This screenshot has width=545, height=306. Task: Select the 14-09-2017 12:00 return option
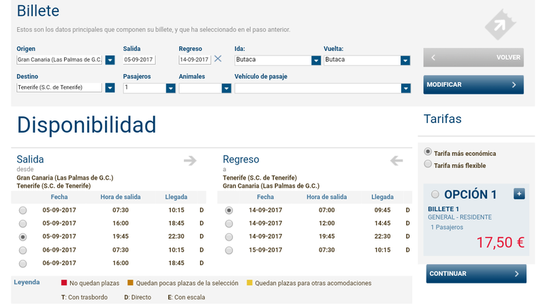click(229, 224)
